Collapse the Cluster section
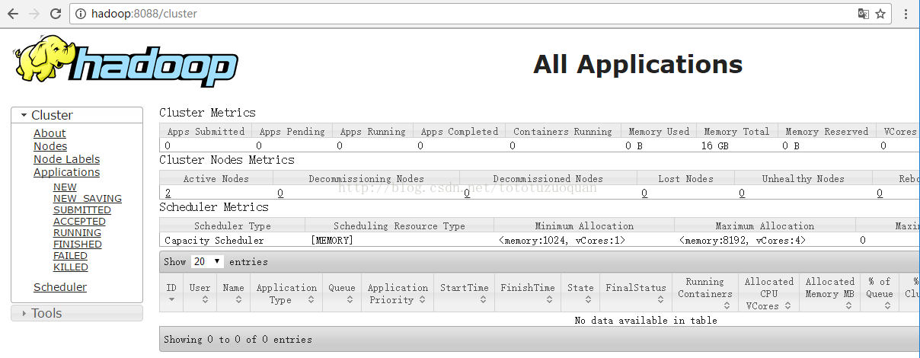Screen dimensions: 920x358 77,115
